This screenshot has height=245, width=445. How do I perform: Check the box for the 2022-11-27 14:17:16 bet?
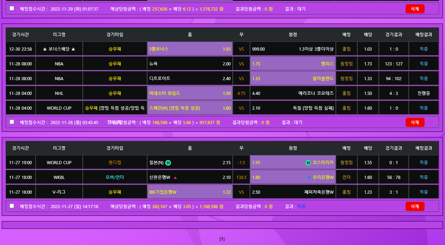click(x=12, y=206)
